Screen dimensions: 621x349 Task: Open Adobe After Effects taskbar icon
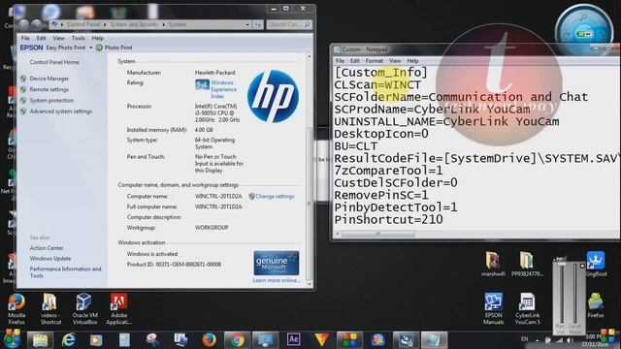293,339
